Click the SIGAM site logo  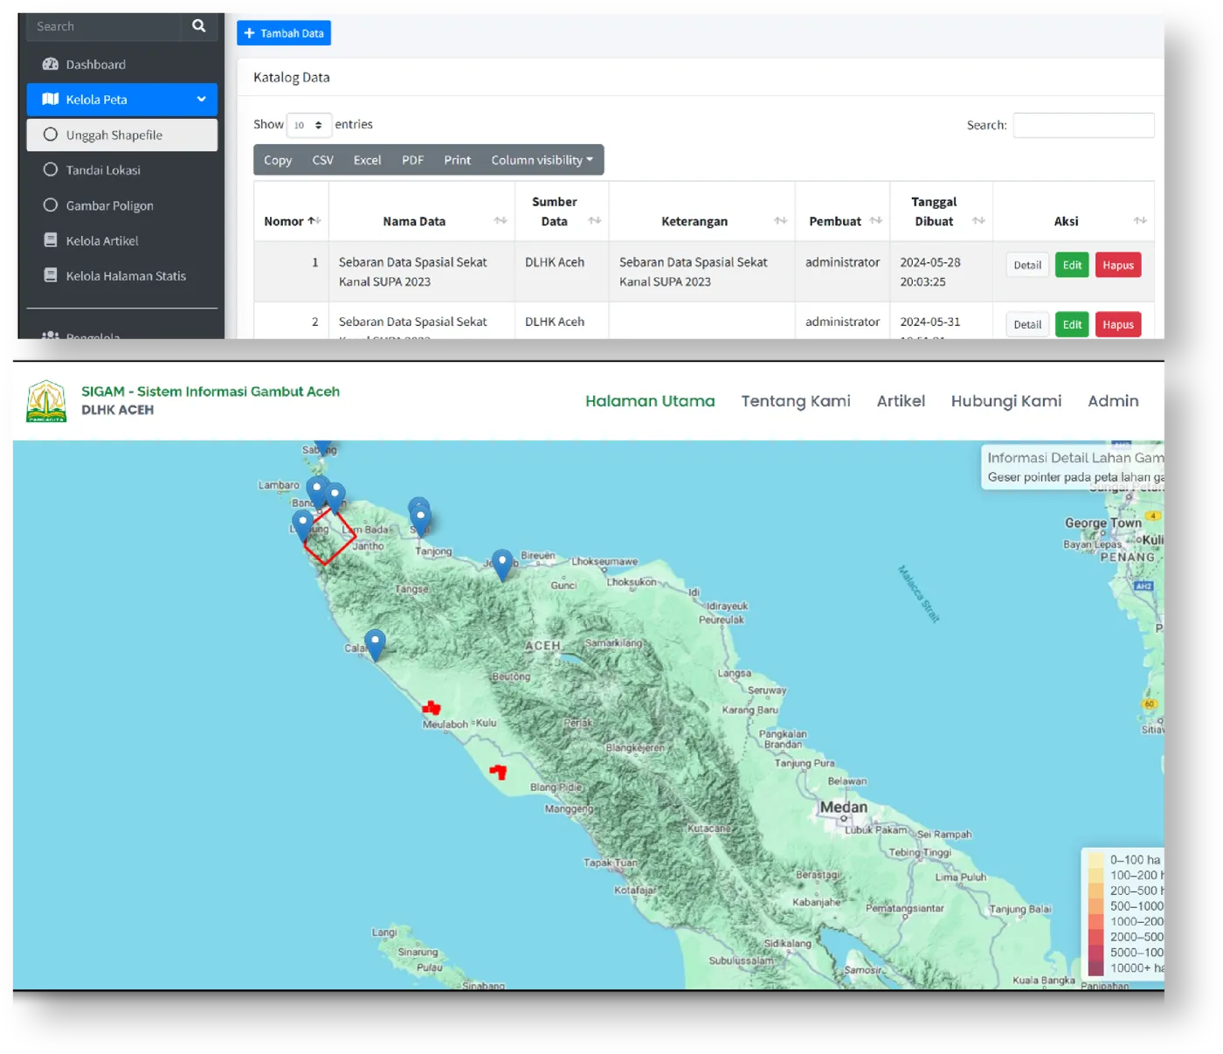click(x=46, y=401)
